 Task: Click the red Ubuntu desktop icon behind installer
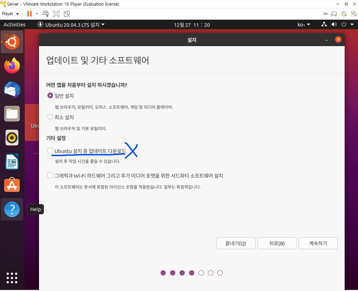(x=32, y=122)
